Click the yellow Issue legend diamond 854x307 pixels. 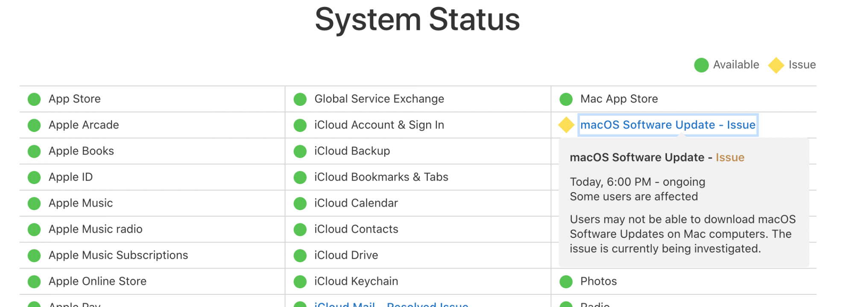(776, 65)
